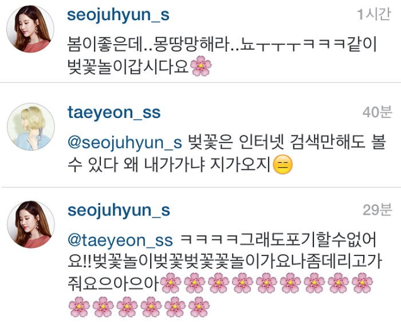Open the seojuhyun_s username on the 1시간 comment
The image size is (401, 327).
pyautogui.click(x=118, y=15)
